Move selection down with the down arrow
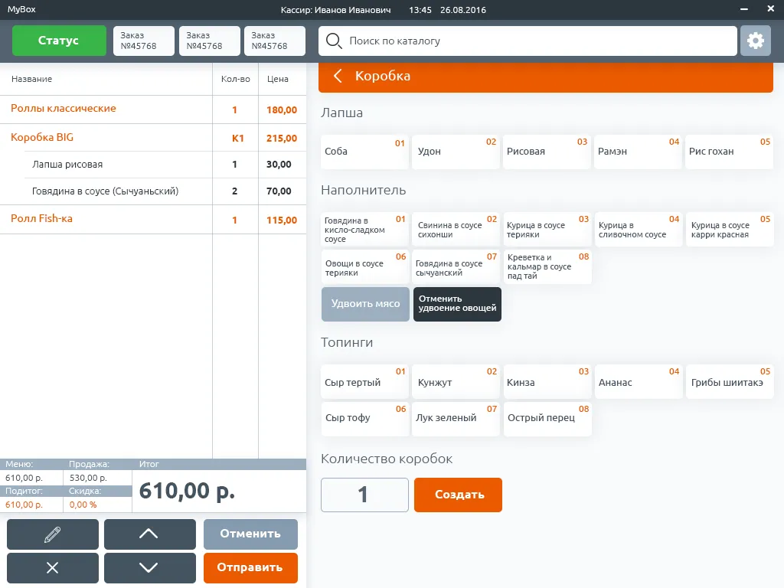784x588 pixels. [149, 567]
